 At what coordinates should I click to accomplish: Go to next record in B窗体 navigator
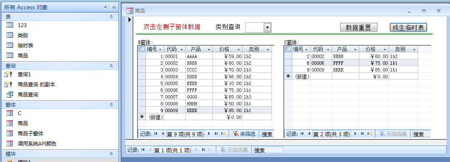coord(209,134)
